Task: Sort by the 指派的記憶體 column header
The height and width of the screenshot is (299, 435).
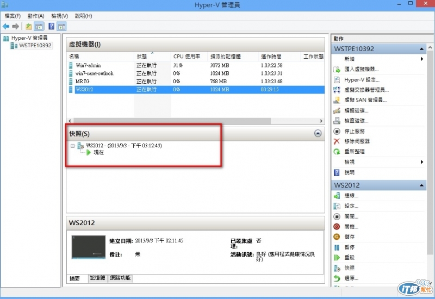Action: 233,57
